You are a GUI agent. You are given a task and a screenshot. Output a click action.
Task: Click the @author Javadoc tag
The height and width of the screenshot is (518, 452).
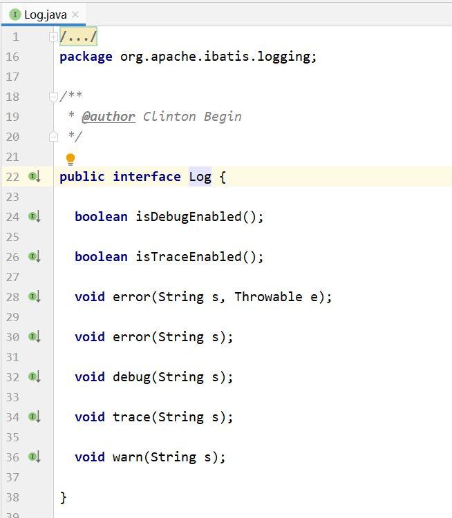click(x=108, y=117)
